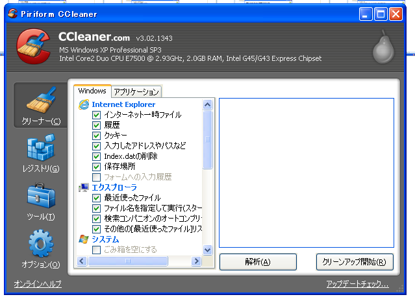Toggle Index.datの削除 checkbox

tap(96, 156)
